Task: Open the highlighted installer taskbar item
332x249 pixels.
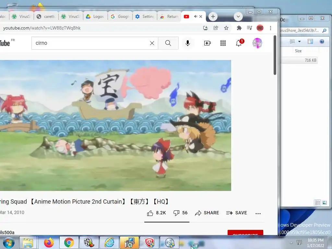Action: 129,243
